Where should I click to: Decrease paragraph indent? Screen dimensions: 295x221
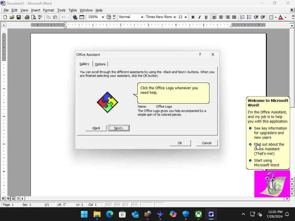pos(256,17)
